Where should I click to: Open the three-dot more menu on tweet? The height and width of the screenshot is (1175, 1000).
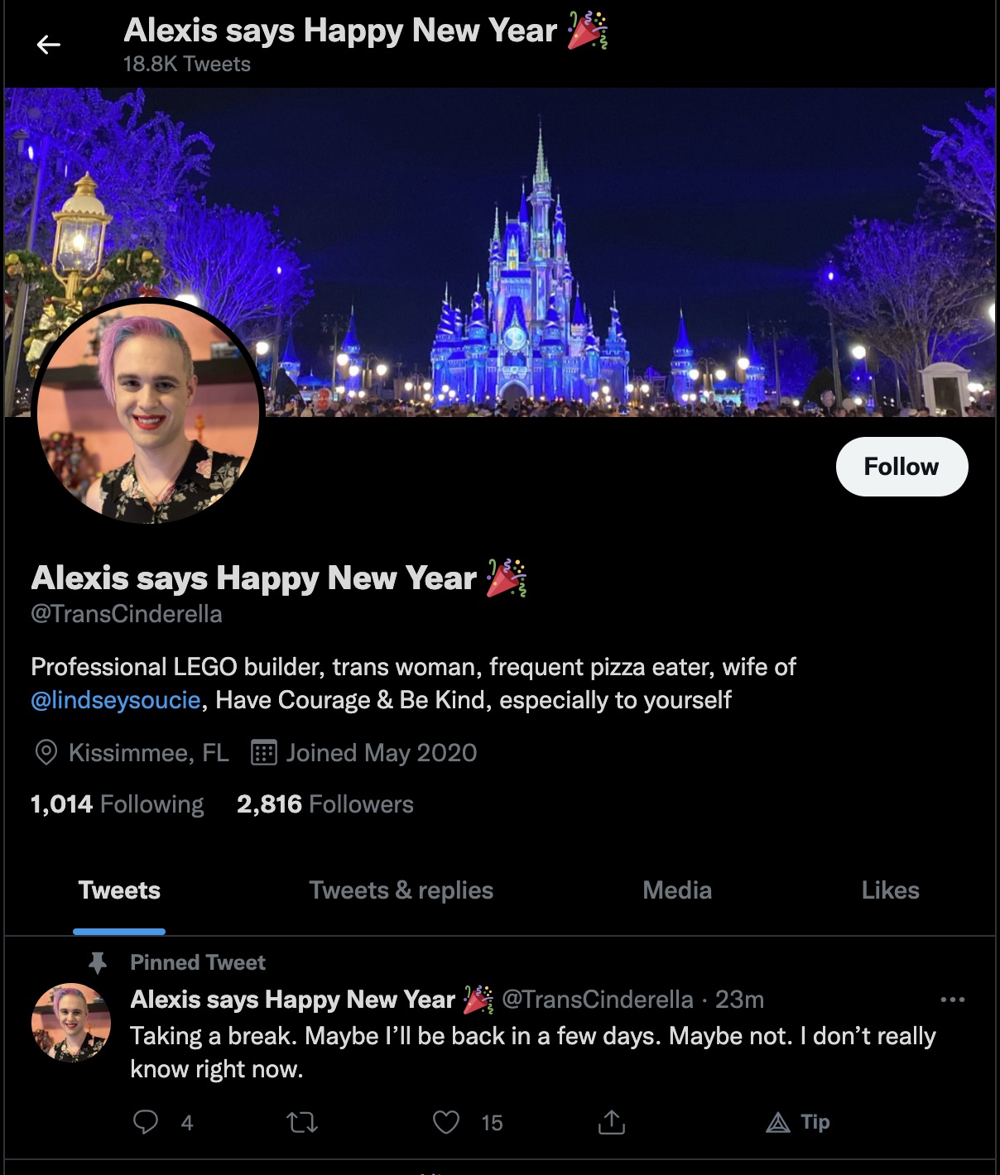tap(953, 1000)
